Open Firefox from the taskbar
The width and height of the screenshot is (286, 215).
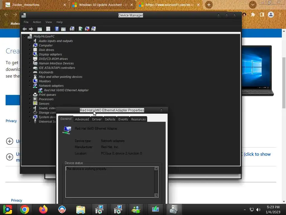tap(43, 209)
